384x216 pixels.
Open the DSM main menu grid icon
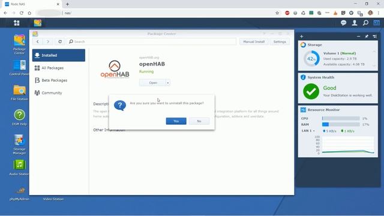(x=17, y=23)
